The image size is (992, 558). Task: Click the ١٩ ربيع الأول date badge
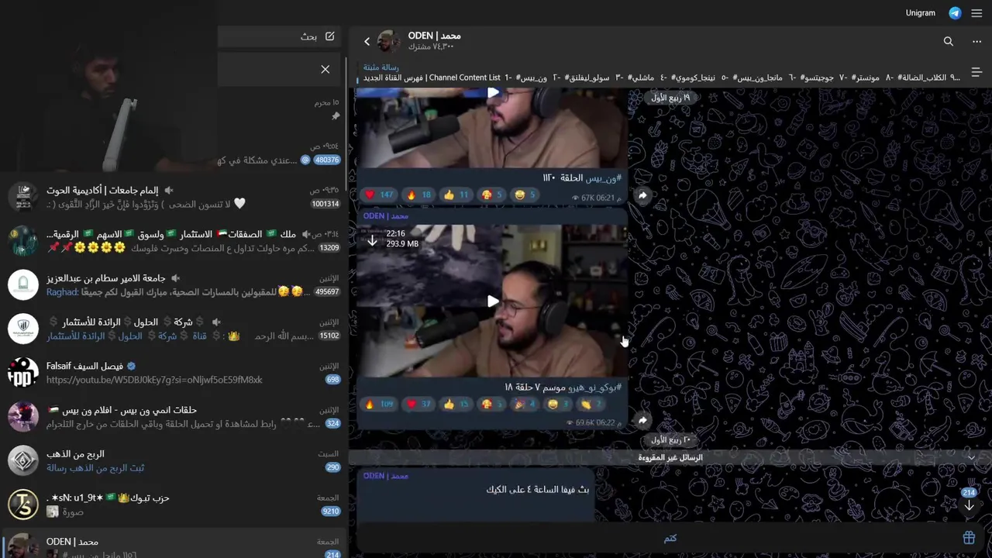click(x=670, y=98)
